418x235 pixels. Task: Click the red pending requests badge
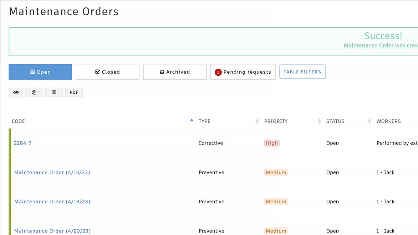point(218,72)
